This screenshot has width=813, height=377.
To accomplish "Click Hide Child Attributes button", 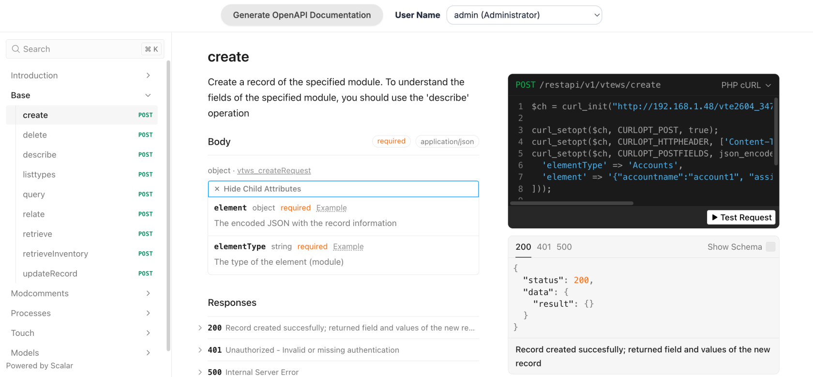I will click(343, 189).
